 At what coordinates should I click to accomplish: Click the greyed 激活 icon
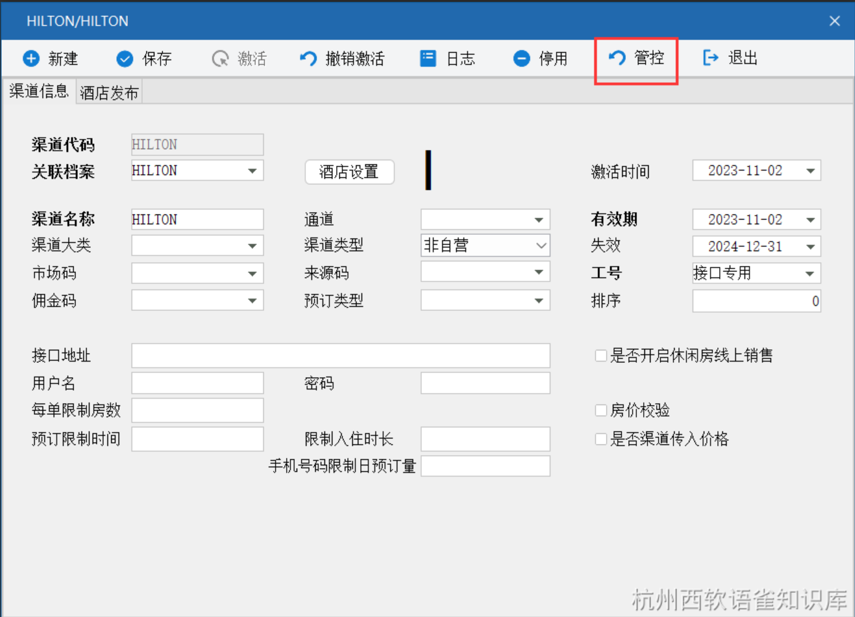pyautogui.click(x=220, y=59)
